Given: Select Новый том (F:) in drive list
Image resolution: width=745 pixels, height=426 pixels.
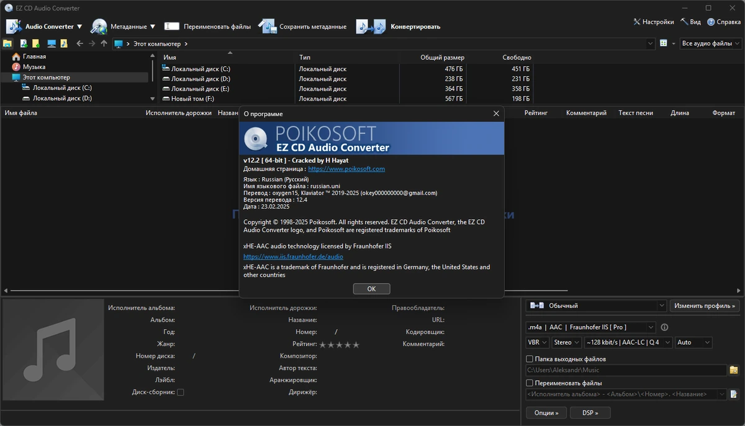Looking at the screenshot, I should [192, 99].
